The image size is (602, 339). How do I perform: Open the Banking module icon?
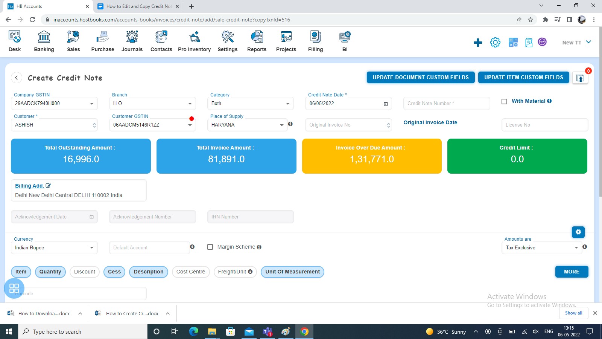(x=44, y=37)
